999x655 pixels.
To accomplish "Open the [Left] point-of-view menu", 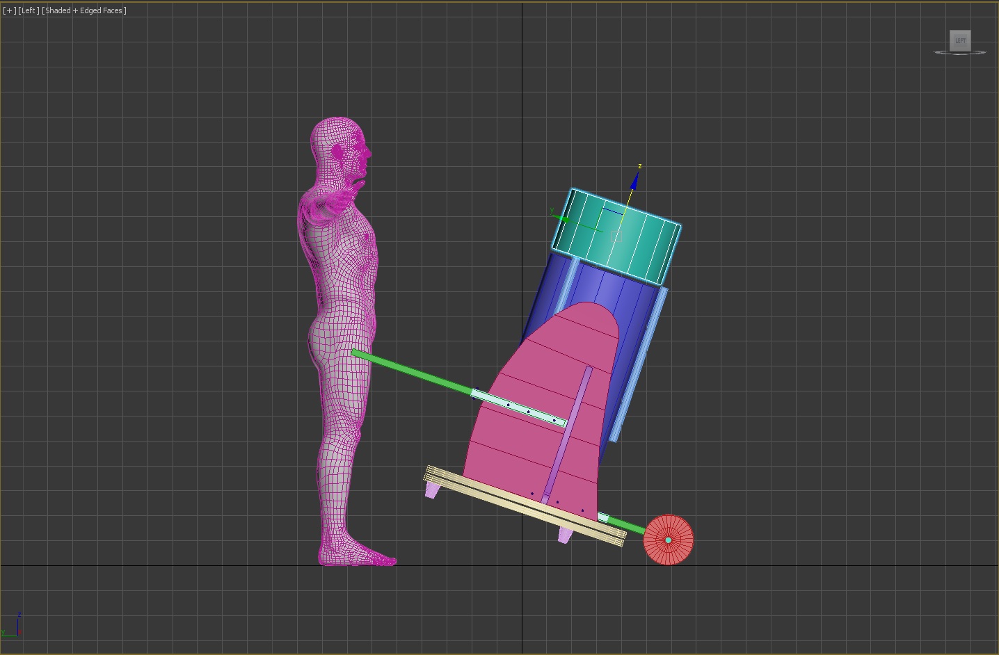I will click(x=29, y=10).
